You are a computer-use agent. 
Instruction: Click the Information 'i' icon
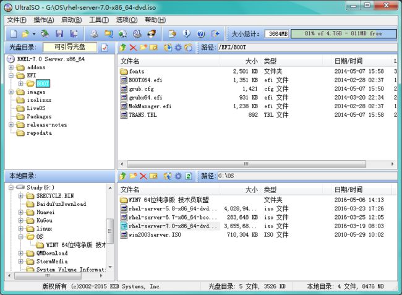point(187,33)
